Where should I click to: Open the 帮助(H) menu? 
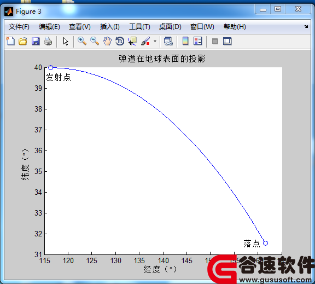235,27
